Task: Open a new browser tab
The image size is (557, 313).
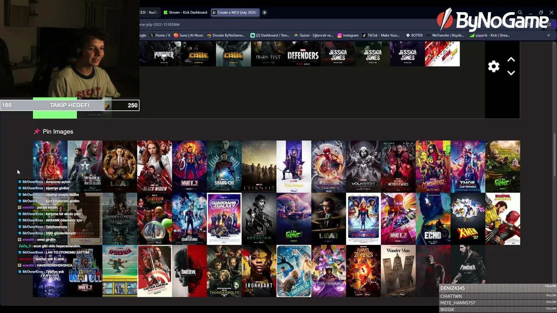Action: [x=264, y=12]
